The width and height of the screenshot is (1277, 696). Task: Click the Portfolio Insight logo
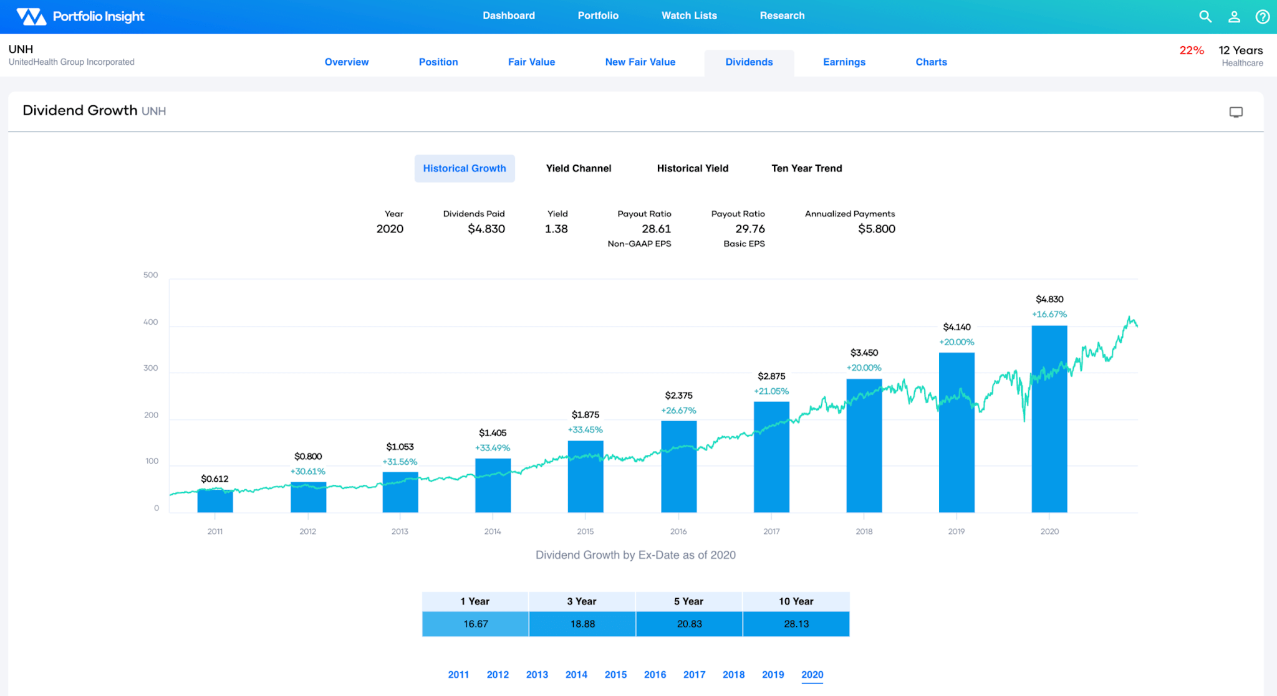point(80,16)
